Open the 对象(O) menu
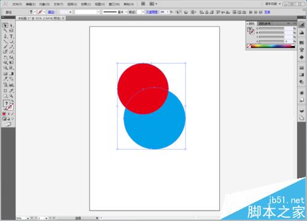 (x=44, y=4)
